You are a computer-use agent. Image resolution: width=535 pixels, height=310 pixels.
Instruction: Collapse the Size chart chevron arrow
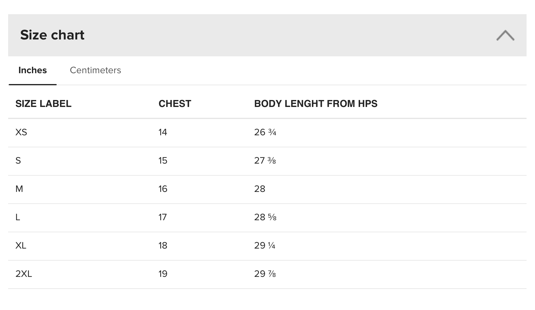pyautogui.click(x=505, y=35)
